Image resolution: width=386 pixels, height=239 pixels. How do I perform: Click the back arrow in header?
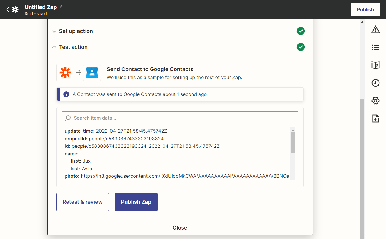(8, 9)
